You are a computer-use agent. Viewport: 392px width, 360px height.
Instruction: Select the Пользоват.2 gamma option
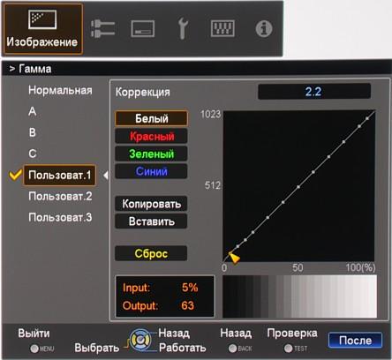60,196
